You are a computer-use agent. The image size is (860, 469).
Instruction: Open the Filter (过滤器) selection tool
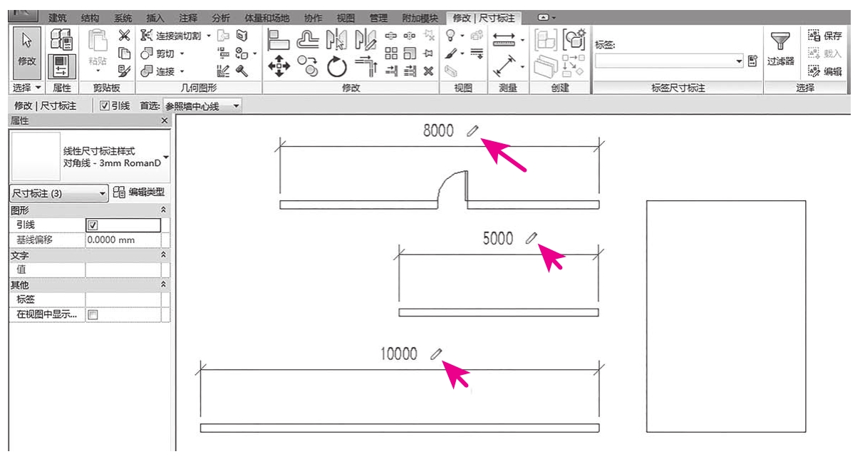click(780, 48)
